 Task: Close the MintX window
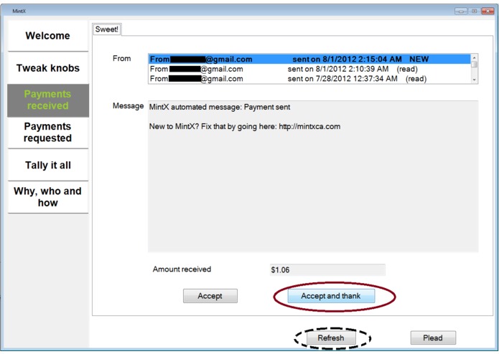point(488,11)
